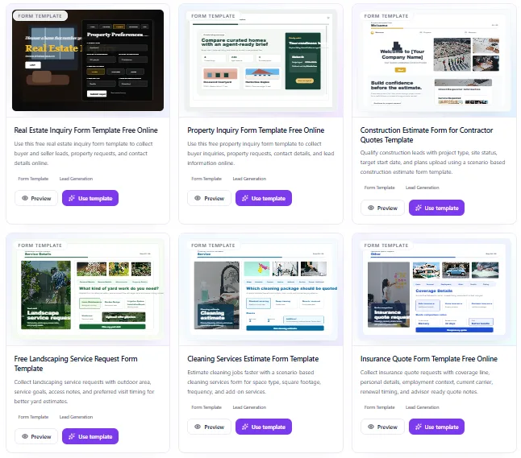Open Construction Estimate Form for Contractor Quotes title
The width and height of the screenshot is (521, 458).
(427, 135)
